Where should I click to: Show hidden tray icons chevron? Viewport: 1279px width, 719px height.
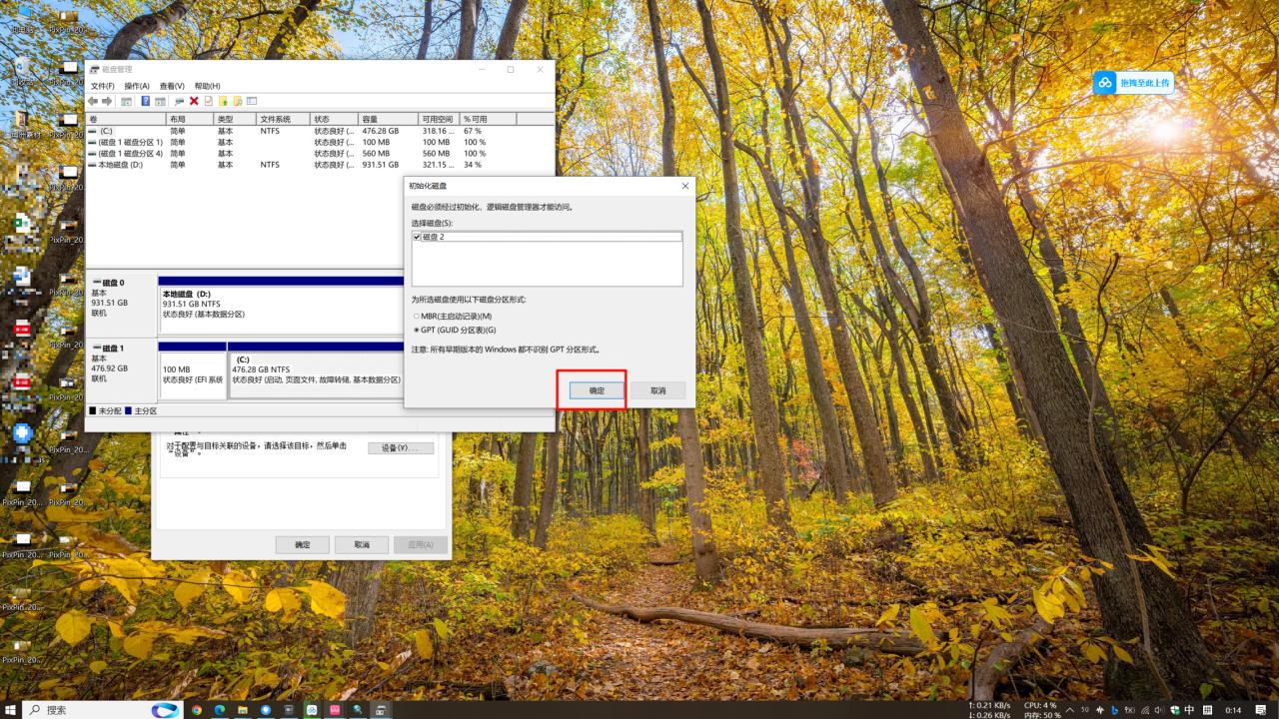point(1070,710)
